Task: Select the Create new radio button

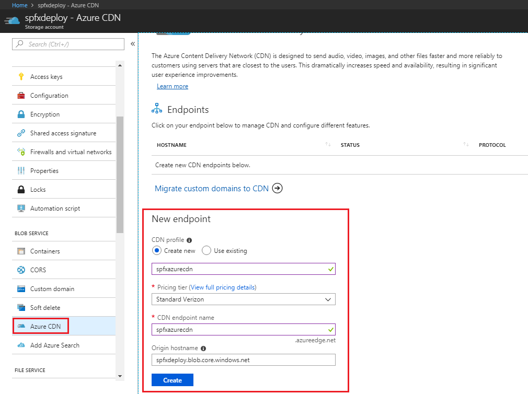Action: point(157,250)
